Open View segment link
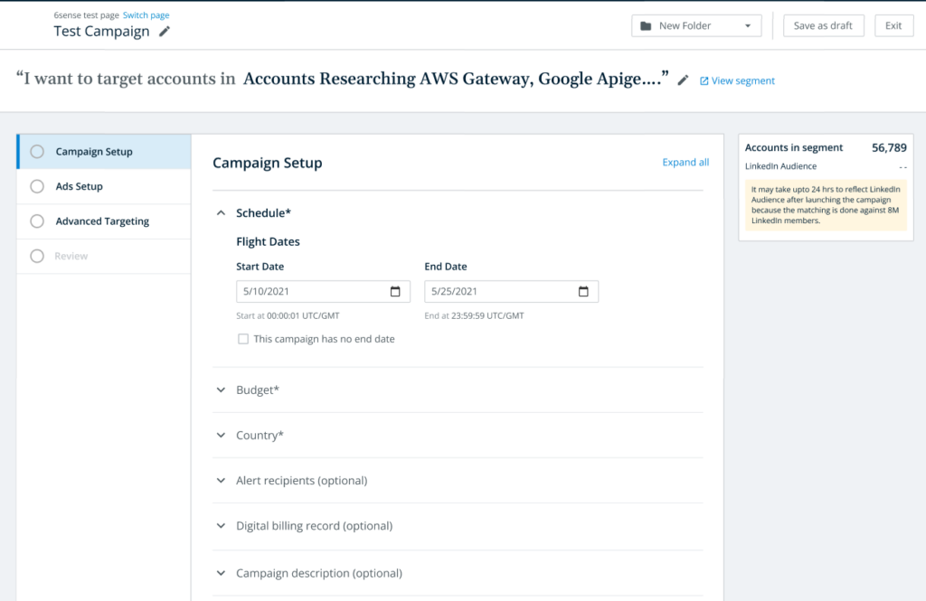Screen dimensions: 926x601 (x=743, y=80)
